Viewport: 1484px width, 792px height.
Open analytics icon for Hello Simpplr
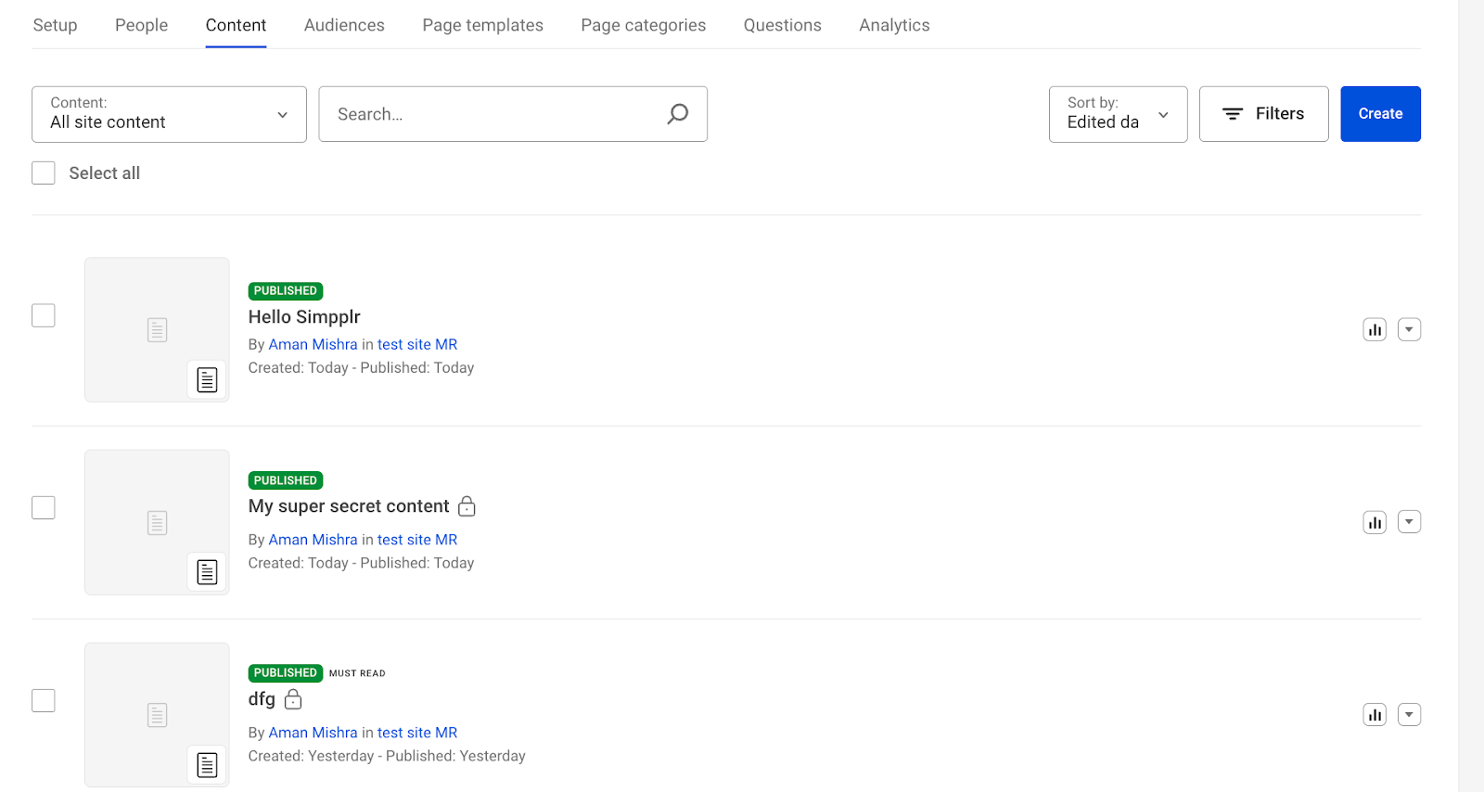pyautogui.click(x=1374, y=329)
